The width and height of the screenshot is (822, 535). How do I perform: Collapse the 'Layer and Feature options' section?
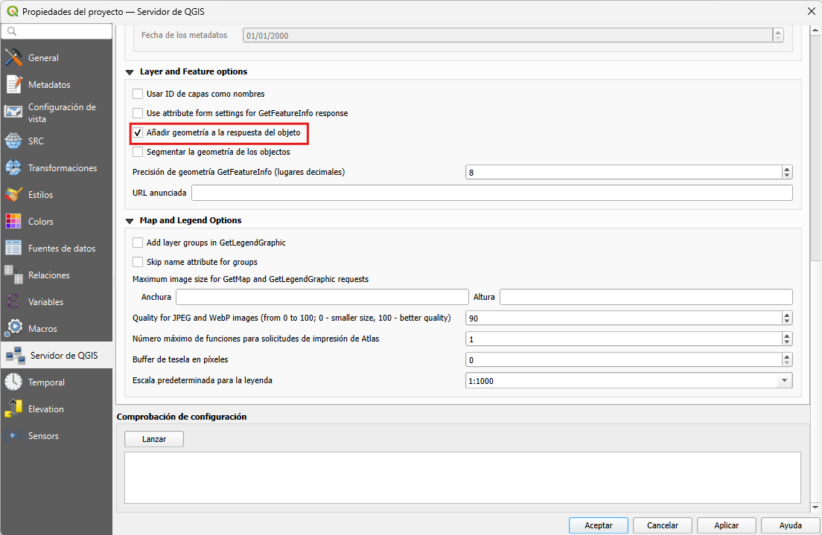point(130,72)
